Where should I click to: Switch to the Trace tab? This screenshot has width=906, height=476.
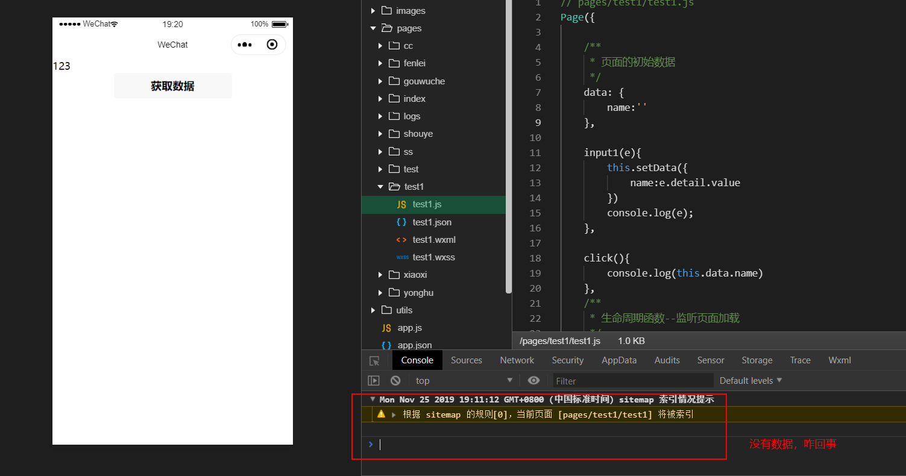tap(801, 360)
